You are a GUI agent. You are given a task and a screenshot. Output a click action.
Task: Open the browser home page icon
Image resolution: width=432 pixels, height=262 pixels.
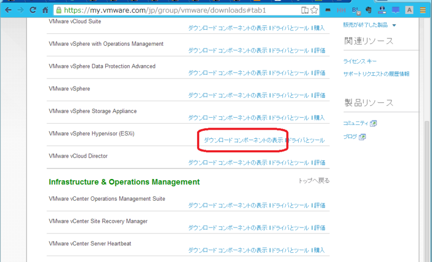[45, 10]
